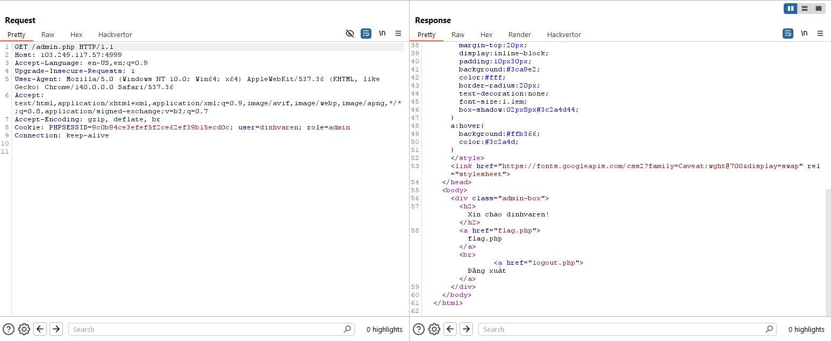Select Pretty tab in Response panel
Viewport: 831px width, 341px height.
coord(426,34)
